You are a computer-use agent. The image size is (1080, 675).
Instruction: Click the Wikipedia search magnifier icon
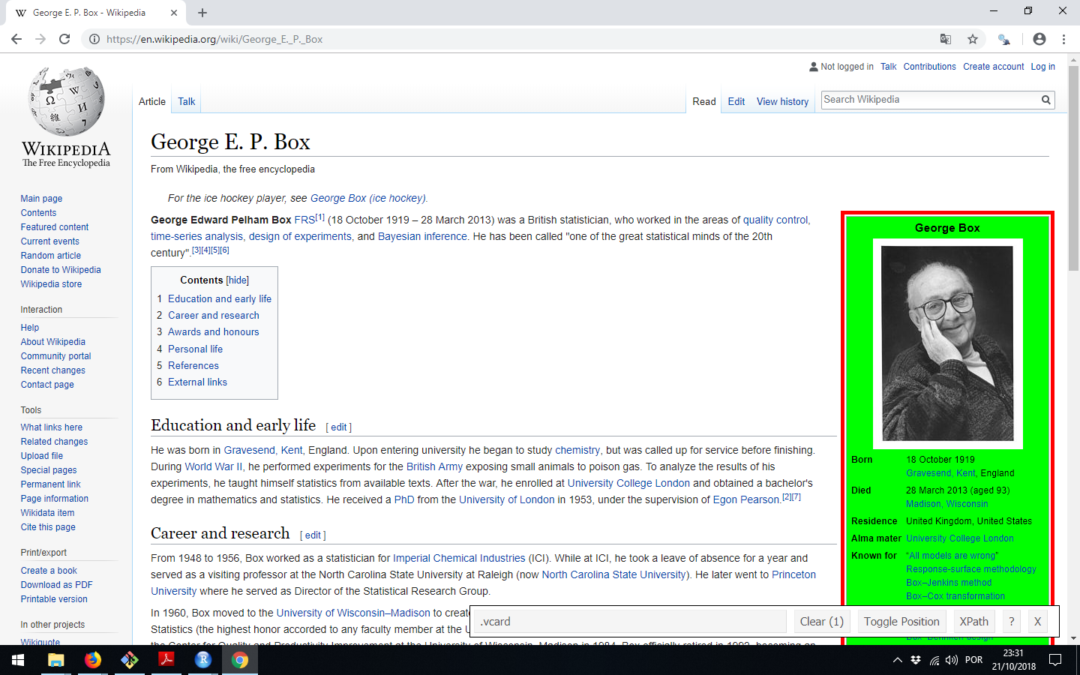tap(1045, 100)
